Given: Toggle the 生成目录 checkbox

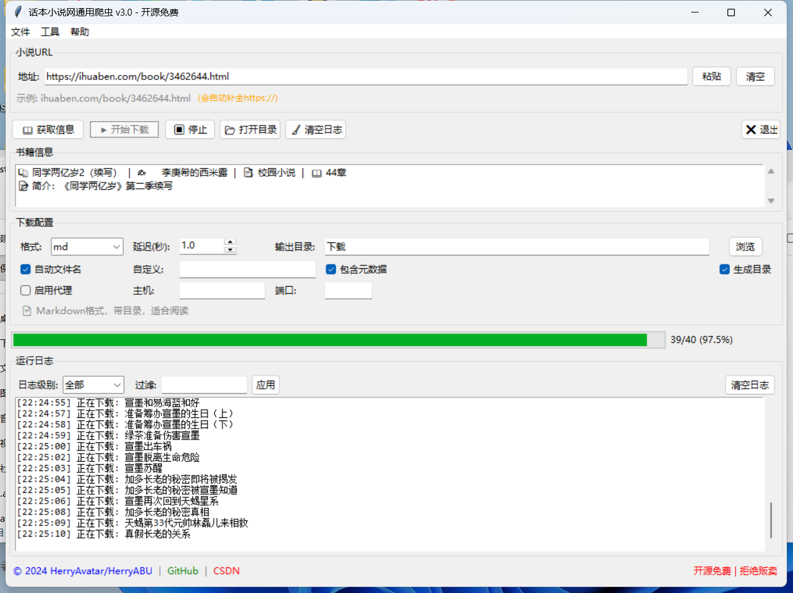Looking at the screenshot, I should coord(746,269).
